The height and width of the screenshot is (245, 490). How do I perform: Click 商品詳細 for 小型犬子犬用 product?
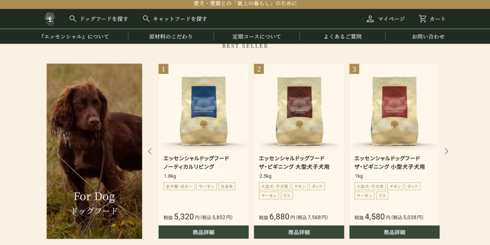(394, 232)
